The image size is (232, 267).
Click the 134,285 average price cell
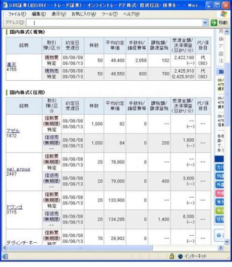(115, 220)
